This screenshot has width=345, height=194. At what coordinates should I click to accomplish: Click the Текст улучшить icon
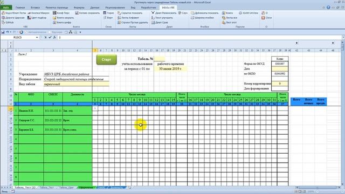tap(153, 18)
